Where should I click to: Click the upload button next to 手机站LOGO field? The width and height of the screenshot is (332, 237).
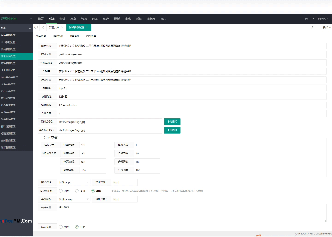click(x=172, y=130)
